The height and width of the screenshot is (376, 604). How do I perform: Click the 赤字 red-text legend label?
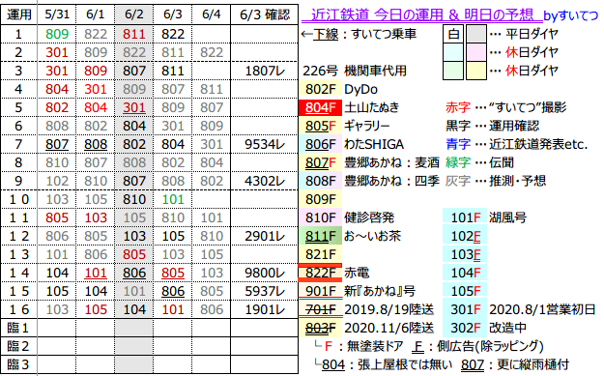(458, 108)
